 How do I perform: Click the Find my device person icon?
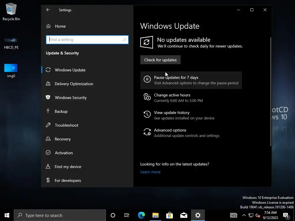pyautogui.click(x=48, y=167)
